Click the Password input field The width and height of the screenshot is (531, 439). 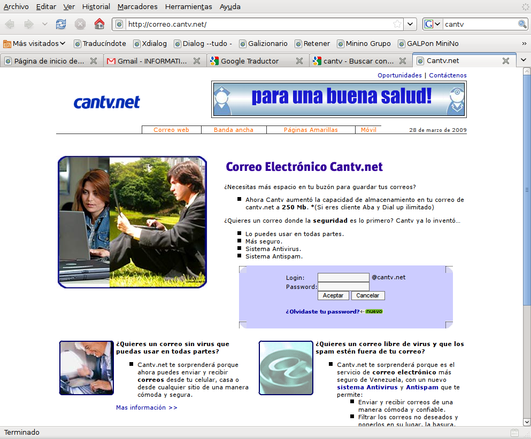click(x=343, y=287)
